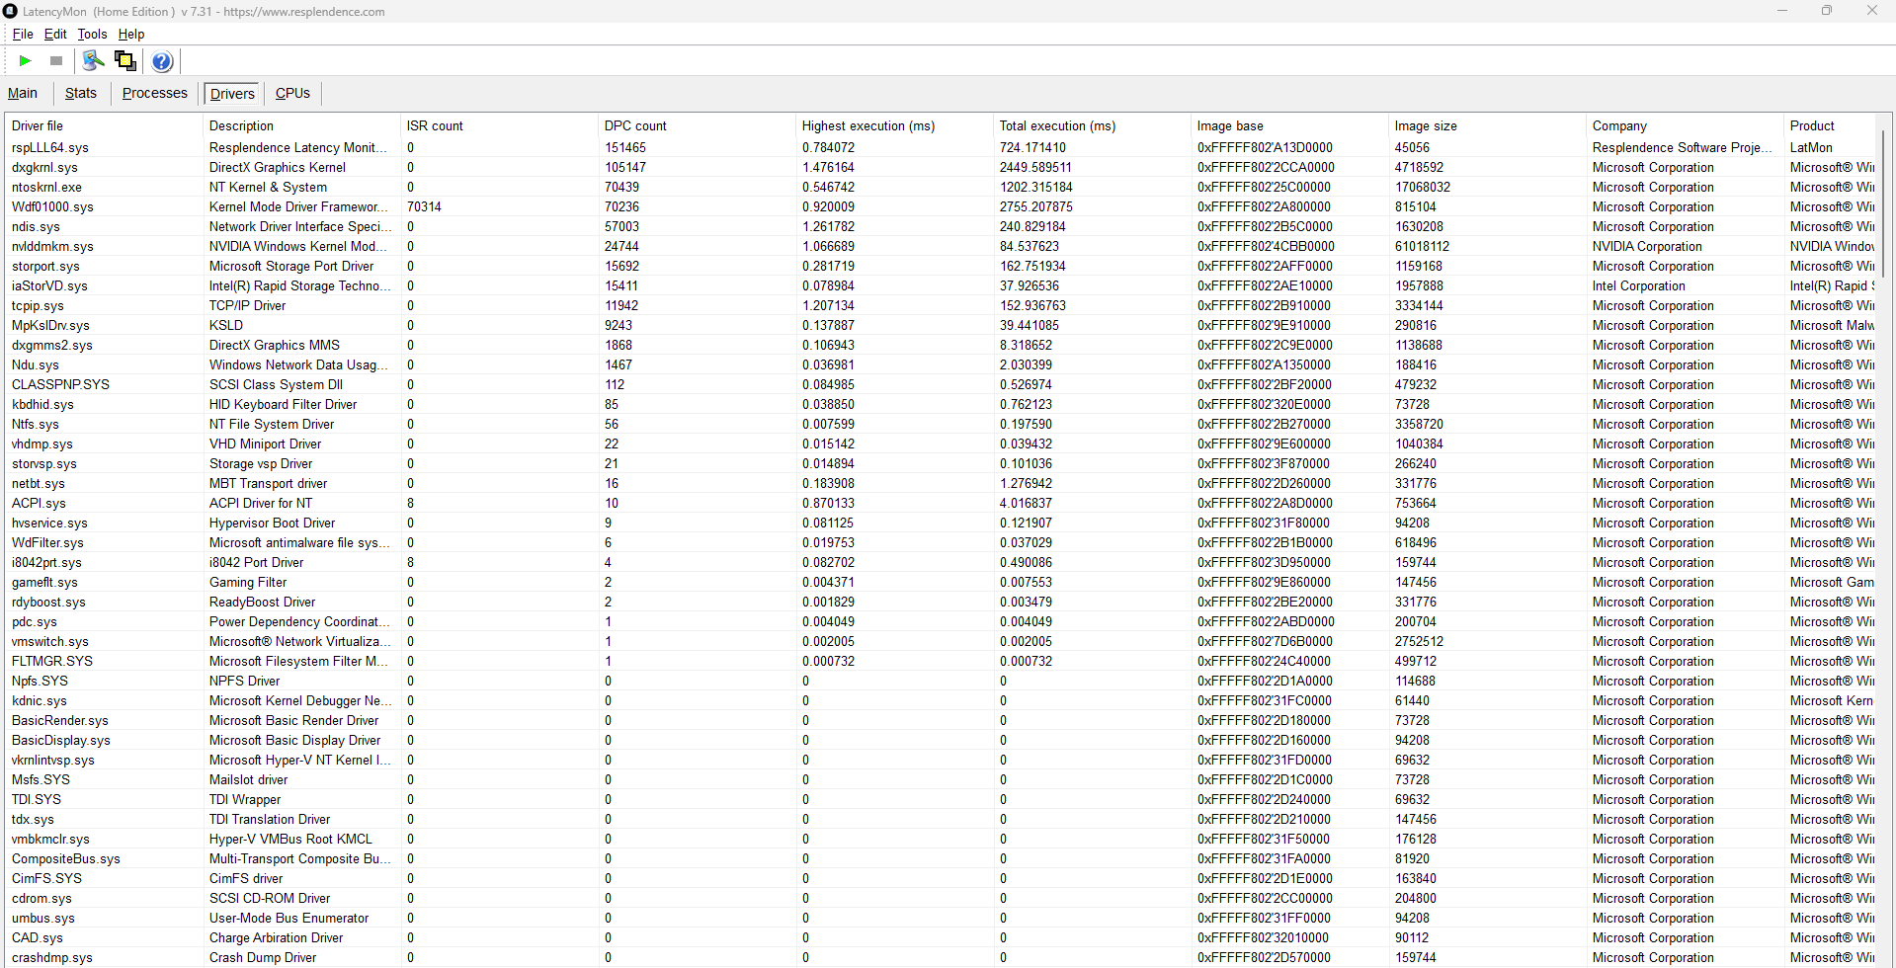Stop monitoring using the gray square icon

(x=56, y=61)
